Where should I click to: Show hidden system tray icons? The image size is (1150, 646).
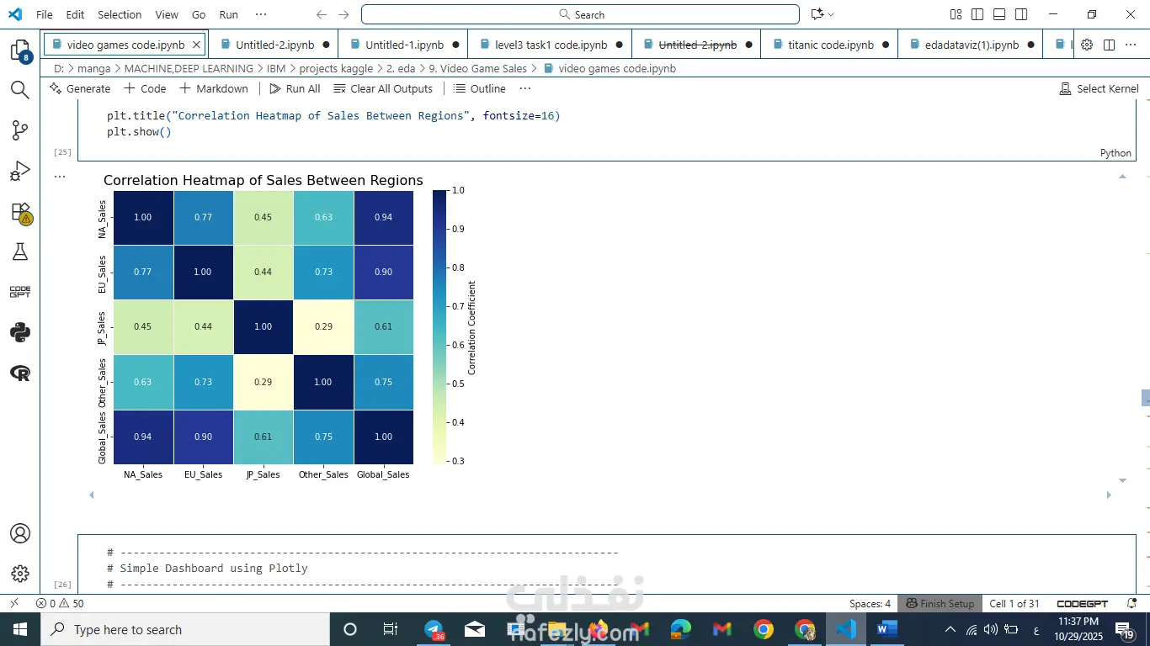[950, 629]
